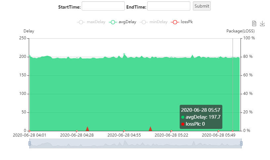Click second red loss spike before 05:22
Image resolution: width=270 pixels, height=160 pixels.
coord(150,129)
